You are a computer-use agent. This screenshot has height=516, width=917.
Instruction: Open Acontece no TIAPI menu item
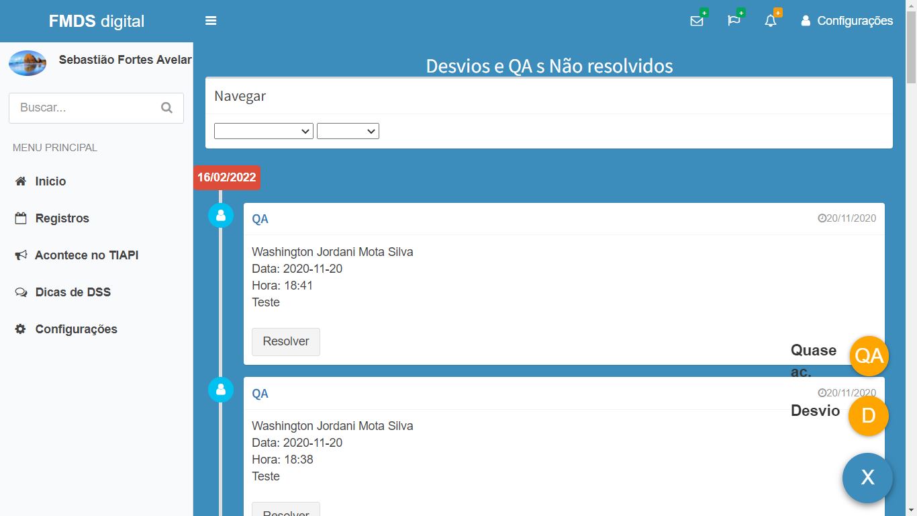click(x=86, y=255)
